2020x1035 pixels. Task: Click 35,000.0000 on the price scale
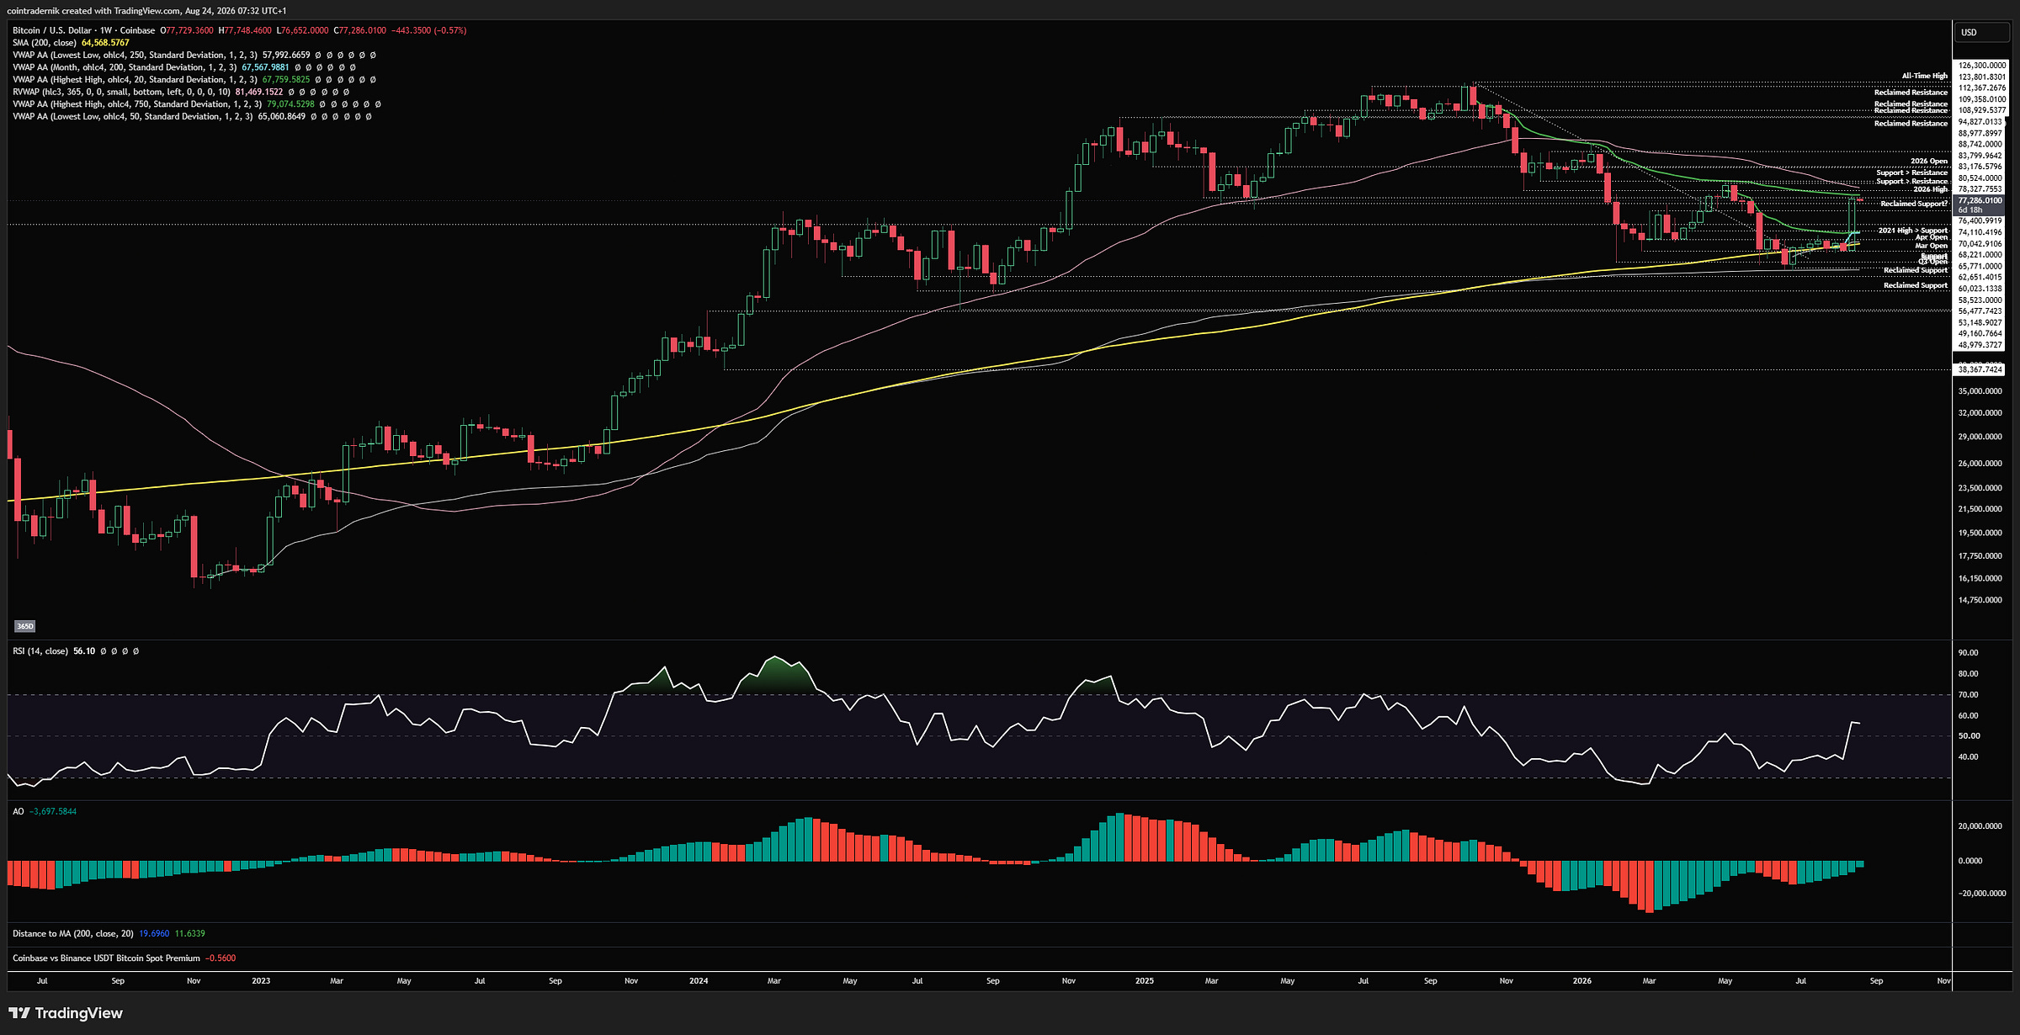coord(1980,391)
